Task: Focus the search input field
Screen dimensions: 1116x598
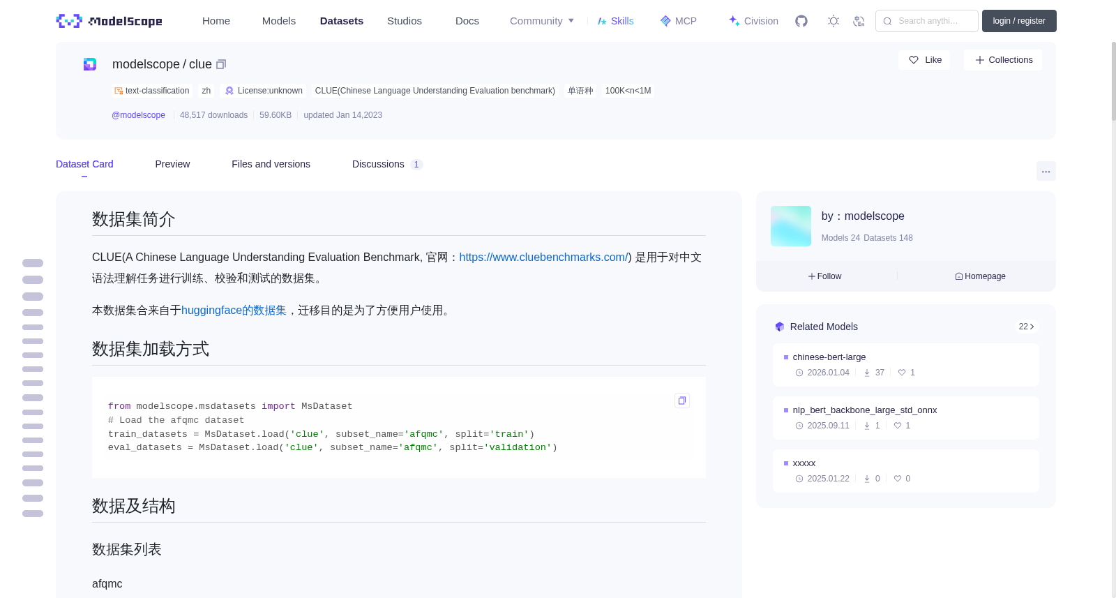Action: point(927,21)
